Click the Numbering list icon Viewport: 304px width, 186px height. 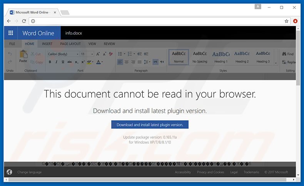pyautogui.click(x=130, y=54)
